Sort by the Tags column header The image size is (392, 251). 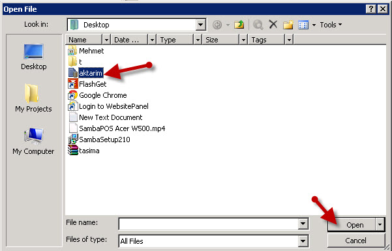[x=267, y=40]
